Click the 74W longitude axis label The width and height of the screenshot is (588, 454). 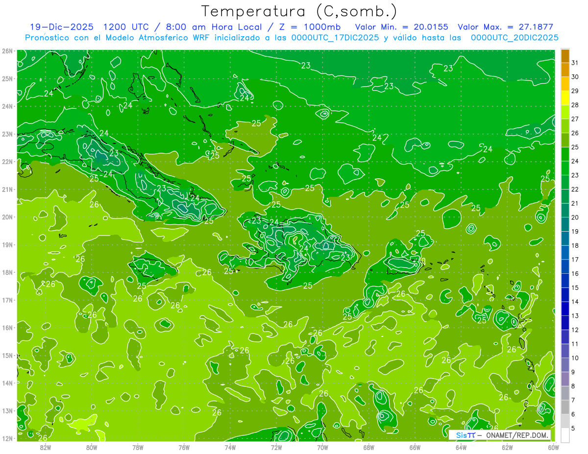coord(230,447)
